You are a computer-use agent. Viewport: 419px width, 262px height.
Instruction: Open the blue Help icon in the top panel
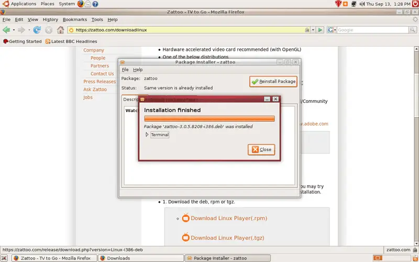[95, 4]
